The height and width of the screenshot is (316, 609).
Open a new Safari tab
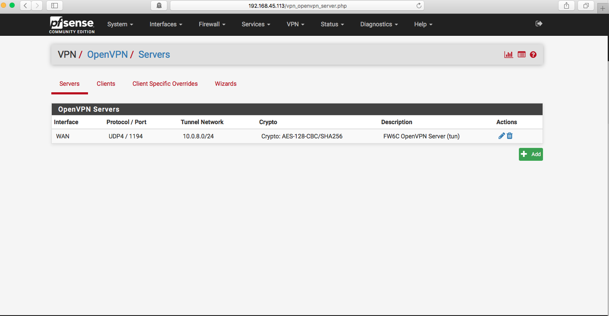point(603,8)
